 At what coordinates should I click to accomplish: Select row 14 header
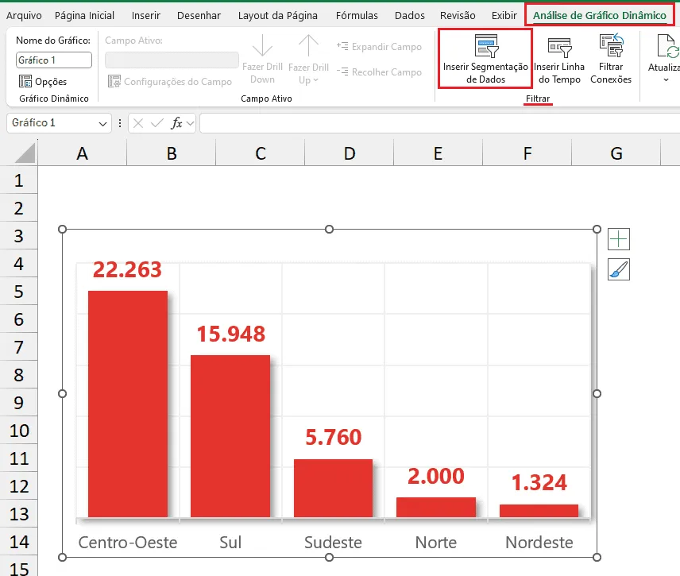pyautogui.click(x=18, y=542)
